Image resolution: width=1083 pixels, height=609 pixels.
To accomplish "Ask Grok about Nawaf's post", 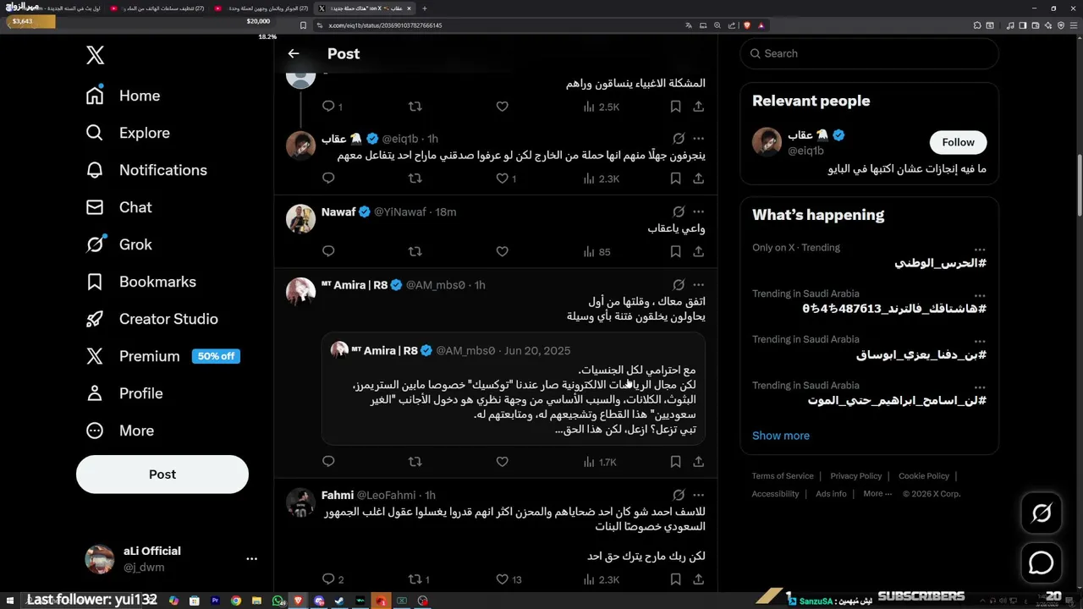I will point(679,211).
